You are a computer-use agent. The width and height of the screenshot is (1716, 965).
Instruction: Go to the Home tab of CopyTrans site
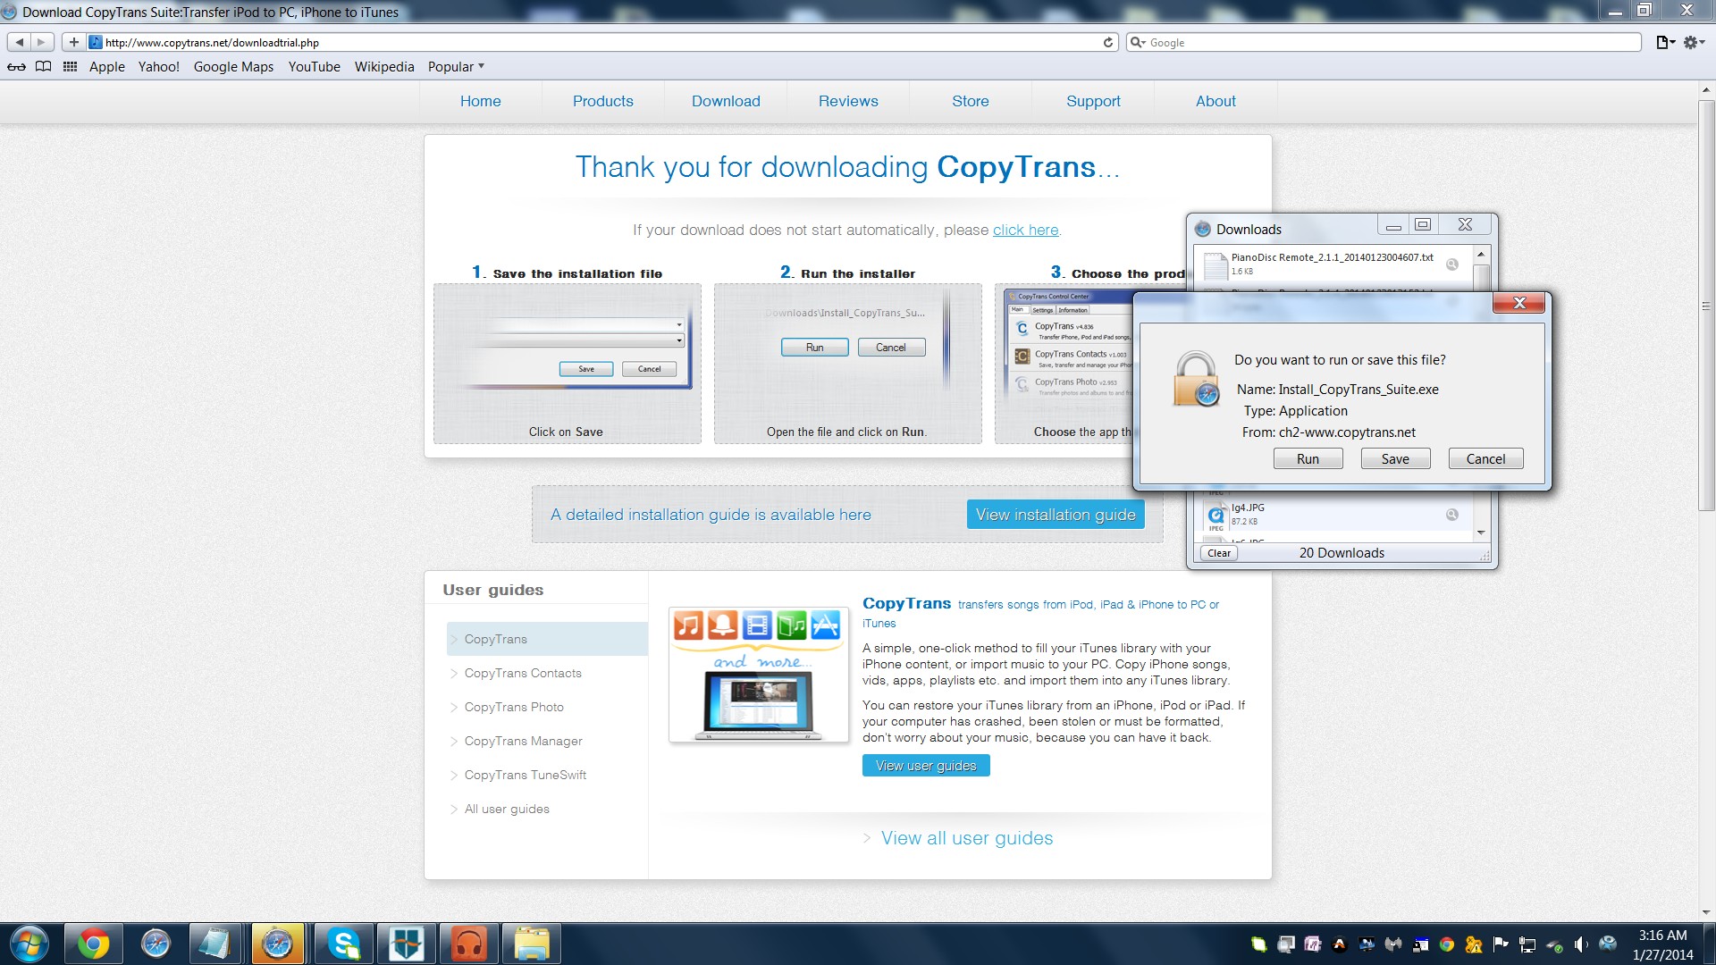coord(480,101)
